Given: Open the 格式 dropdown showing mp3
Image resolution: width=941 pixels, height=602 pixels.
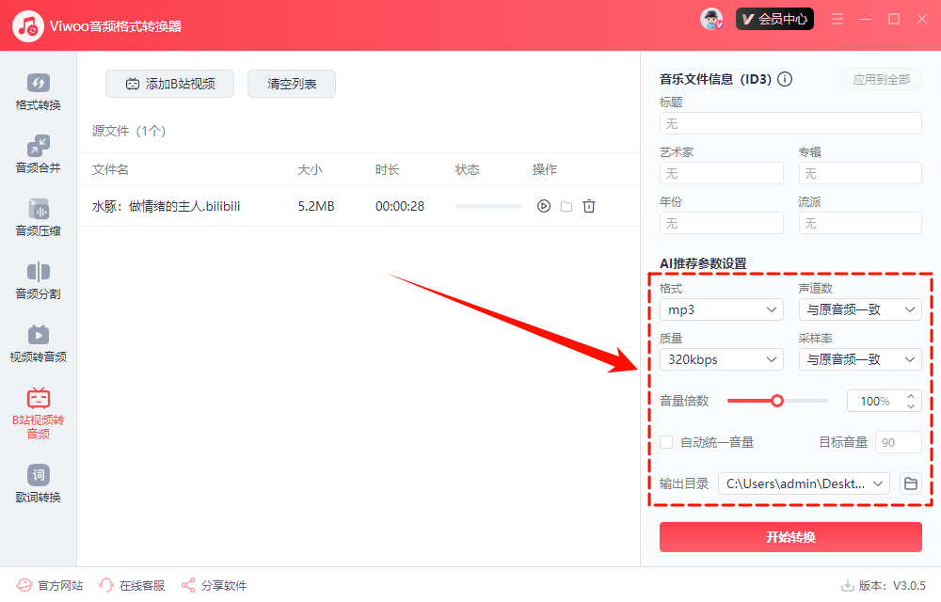Looking at the screenshot, I should [x=721, y=309].
